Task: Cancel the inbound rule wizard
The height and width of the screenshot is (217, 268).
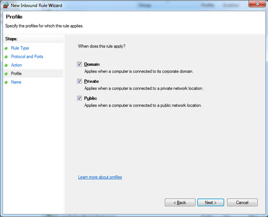Action: click(x=242, y=202)
